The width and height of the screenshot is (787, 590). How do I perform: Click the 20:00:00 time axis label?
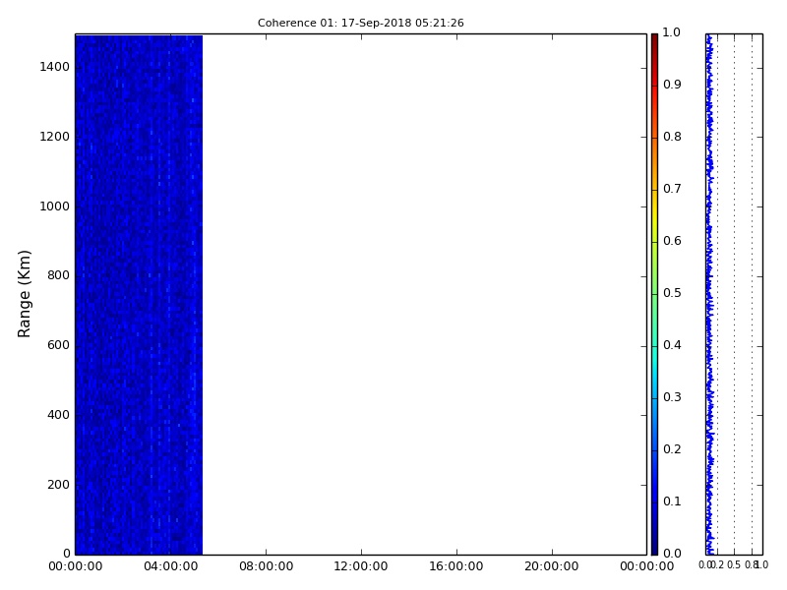click(552, 566)
